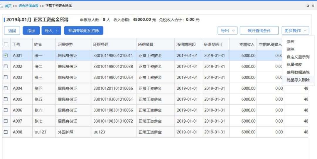Collapse the 更多操作 dropdown menu
The height and width of the screenshot is (159, 317).
[295, 31]
